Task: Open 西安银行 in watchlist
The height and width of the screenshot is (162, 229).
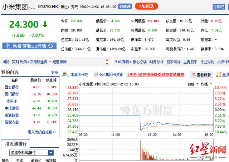Action: [12, 87]
